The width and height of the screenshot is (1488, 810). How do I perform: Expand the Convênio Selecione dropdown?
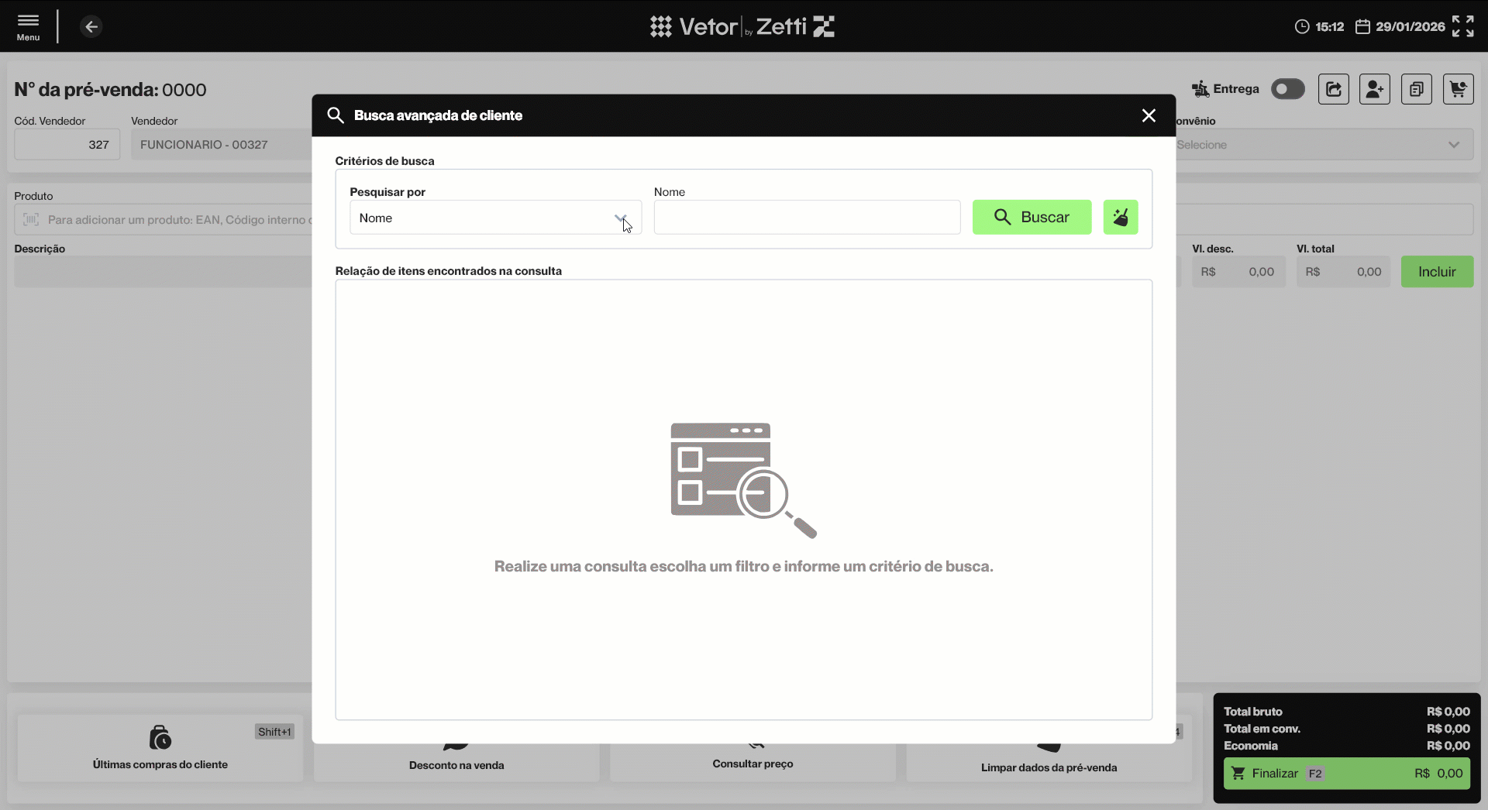[x=1324, y=145]
